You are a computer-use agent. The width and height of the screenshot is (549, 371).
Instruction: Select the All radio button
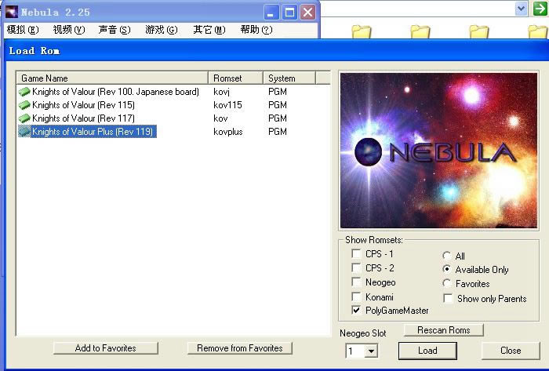coord(447,256)
